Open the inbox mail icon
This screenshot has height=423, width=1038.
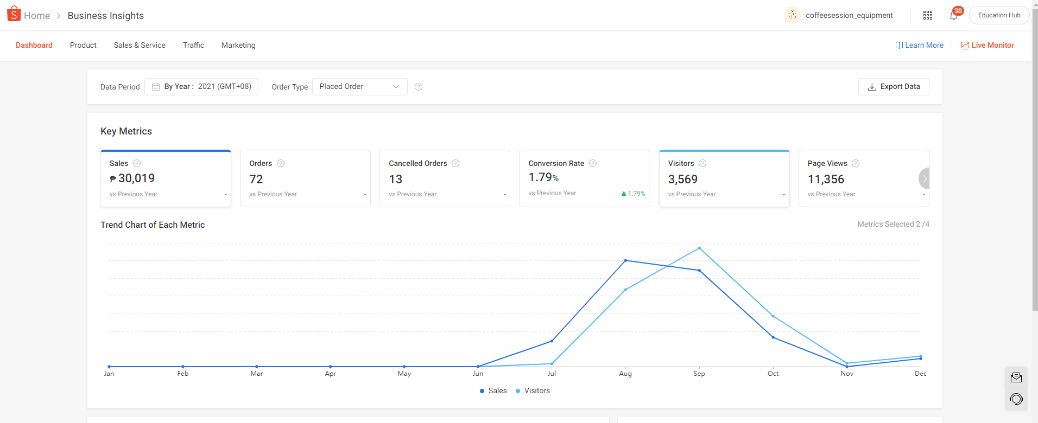pyautogui.click(x=1016, y=377)
